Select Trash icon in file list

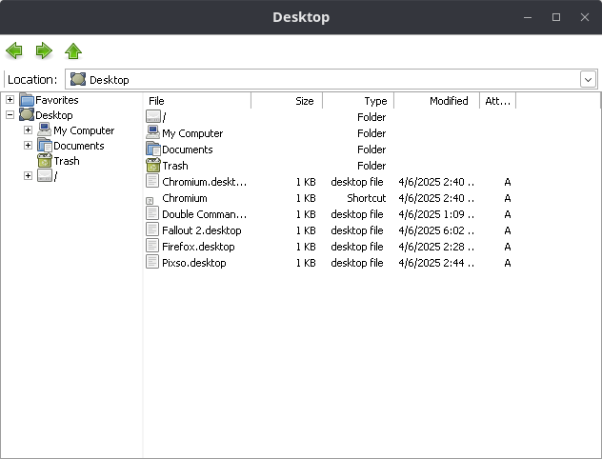(153, 165)
